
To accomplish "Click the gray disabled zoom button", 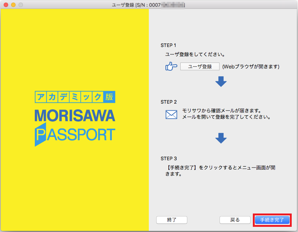I will tap(20, 5).
